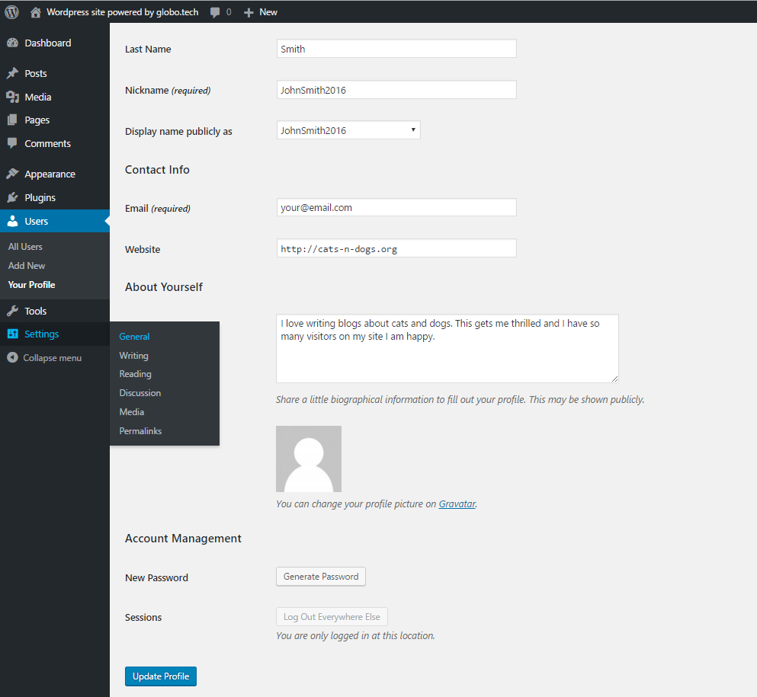The height and width of the screenshot is (697, 757).
Task: Click the Comments menu label
Action: 47,144
